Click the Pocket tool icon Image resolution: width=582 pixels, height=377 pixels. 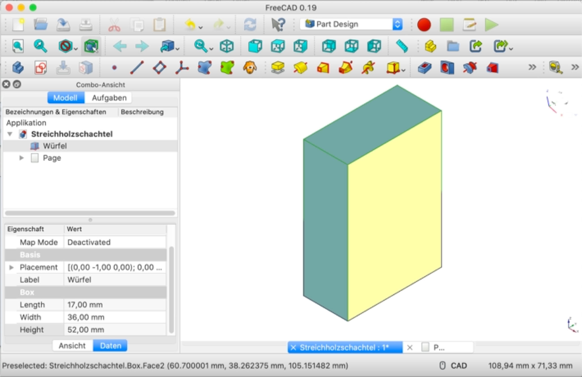[x=424, y=68]
